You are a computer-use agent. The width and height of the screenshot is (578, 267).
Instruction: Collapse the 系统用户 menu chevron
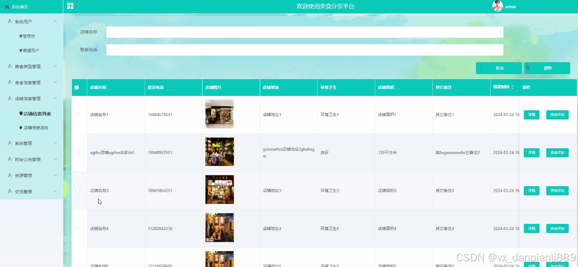coord(56,21)
